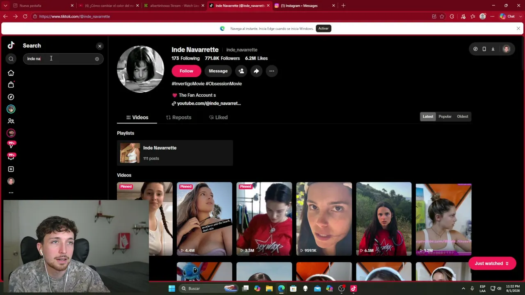Switch to the Instagram Messages browser tab
This screenshot has height=295, width=525.
[x=306, y=6]
